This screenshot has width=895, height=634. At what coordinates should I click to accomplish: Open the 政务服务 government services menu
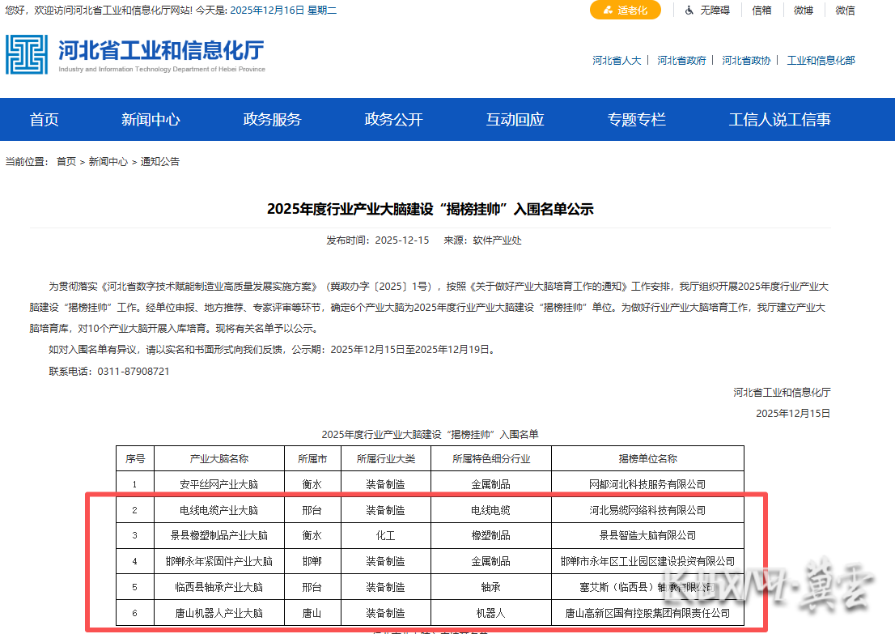click(x=271, y=119)
